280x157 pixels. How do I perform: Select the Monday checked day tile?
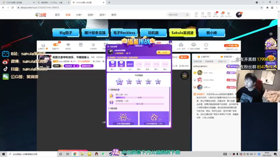point(112,64)
